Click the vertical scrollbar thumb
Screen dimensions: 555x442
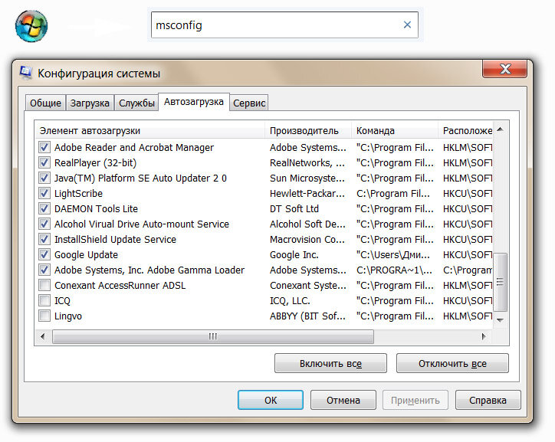click(500, 282)
